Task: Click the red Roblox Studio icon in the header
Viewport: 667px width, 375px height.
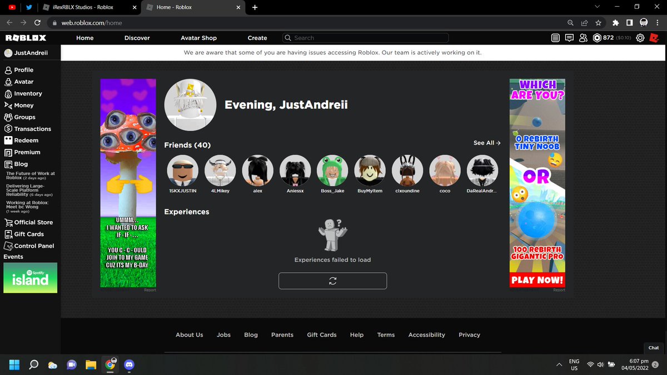Action: pos(654,38)
